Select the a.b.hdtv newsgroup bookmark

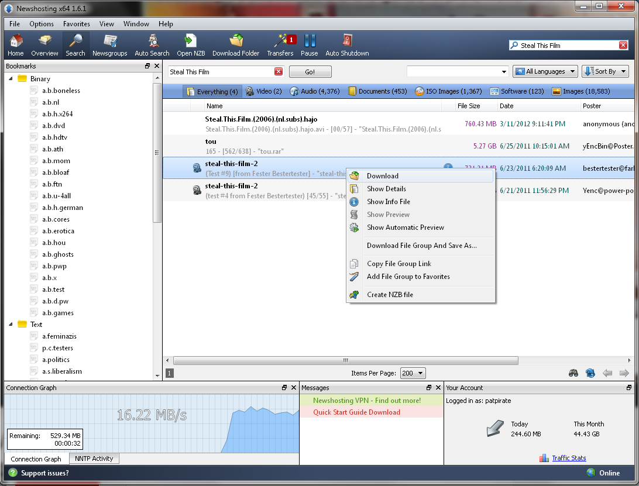54,137
